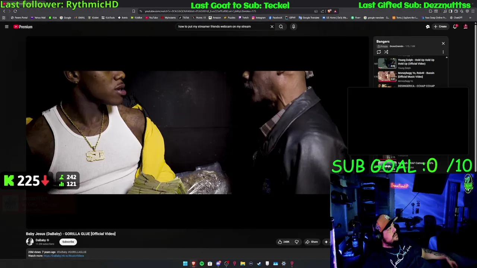Start voice search with the microphone icon
This screenshot has height=268, width=477.
coord(294,26)
